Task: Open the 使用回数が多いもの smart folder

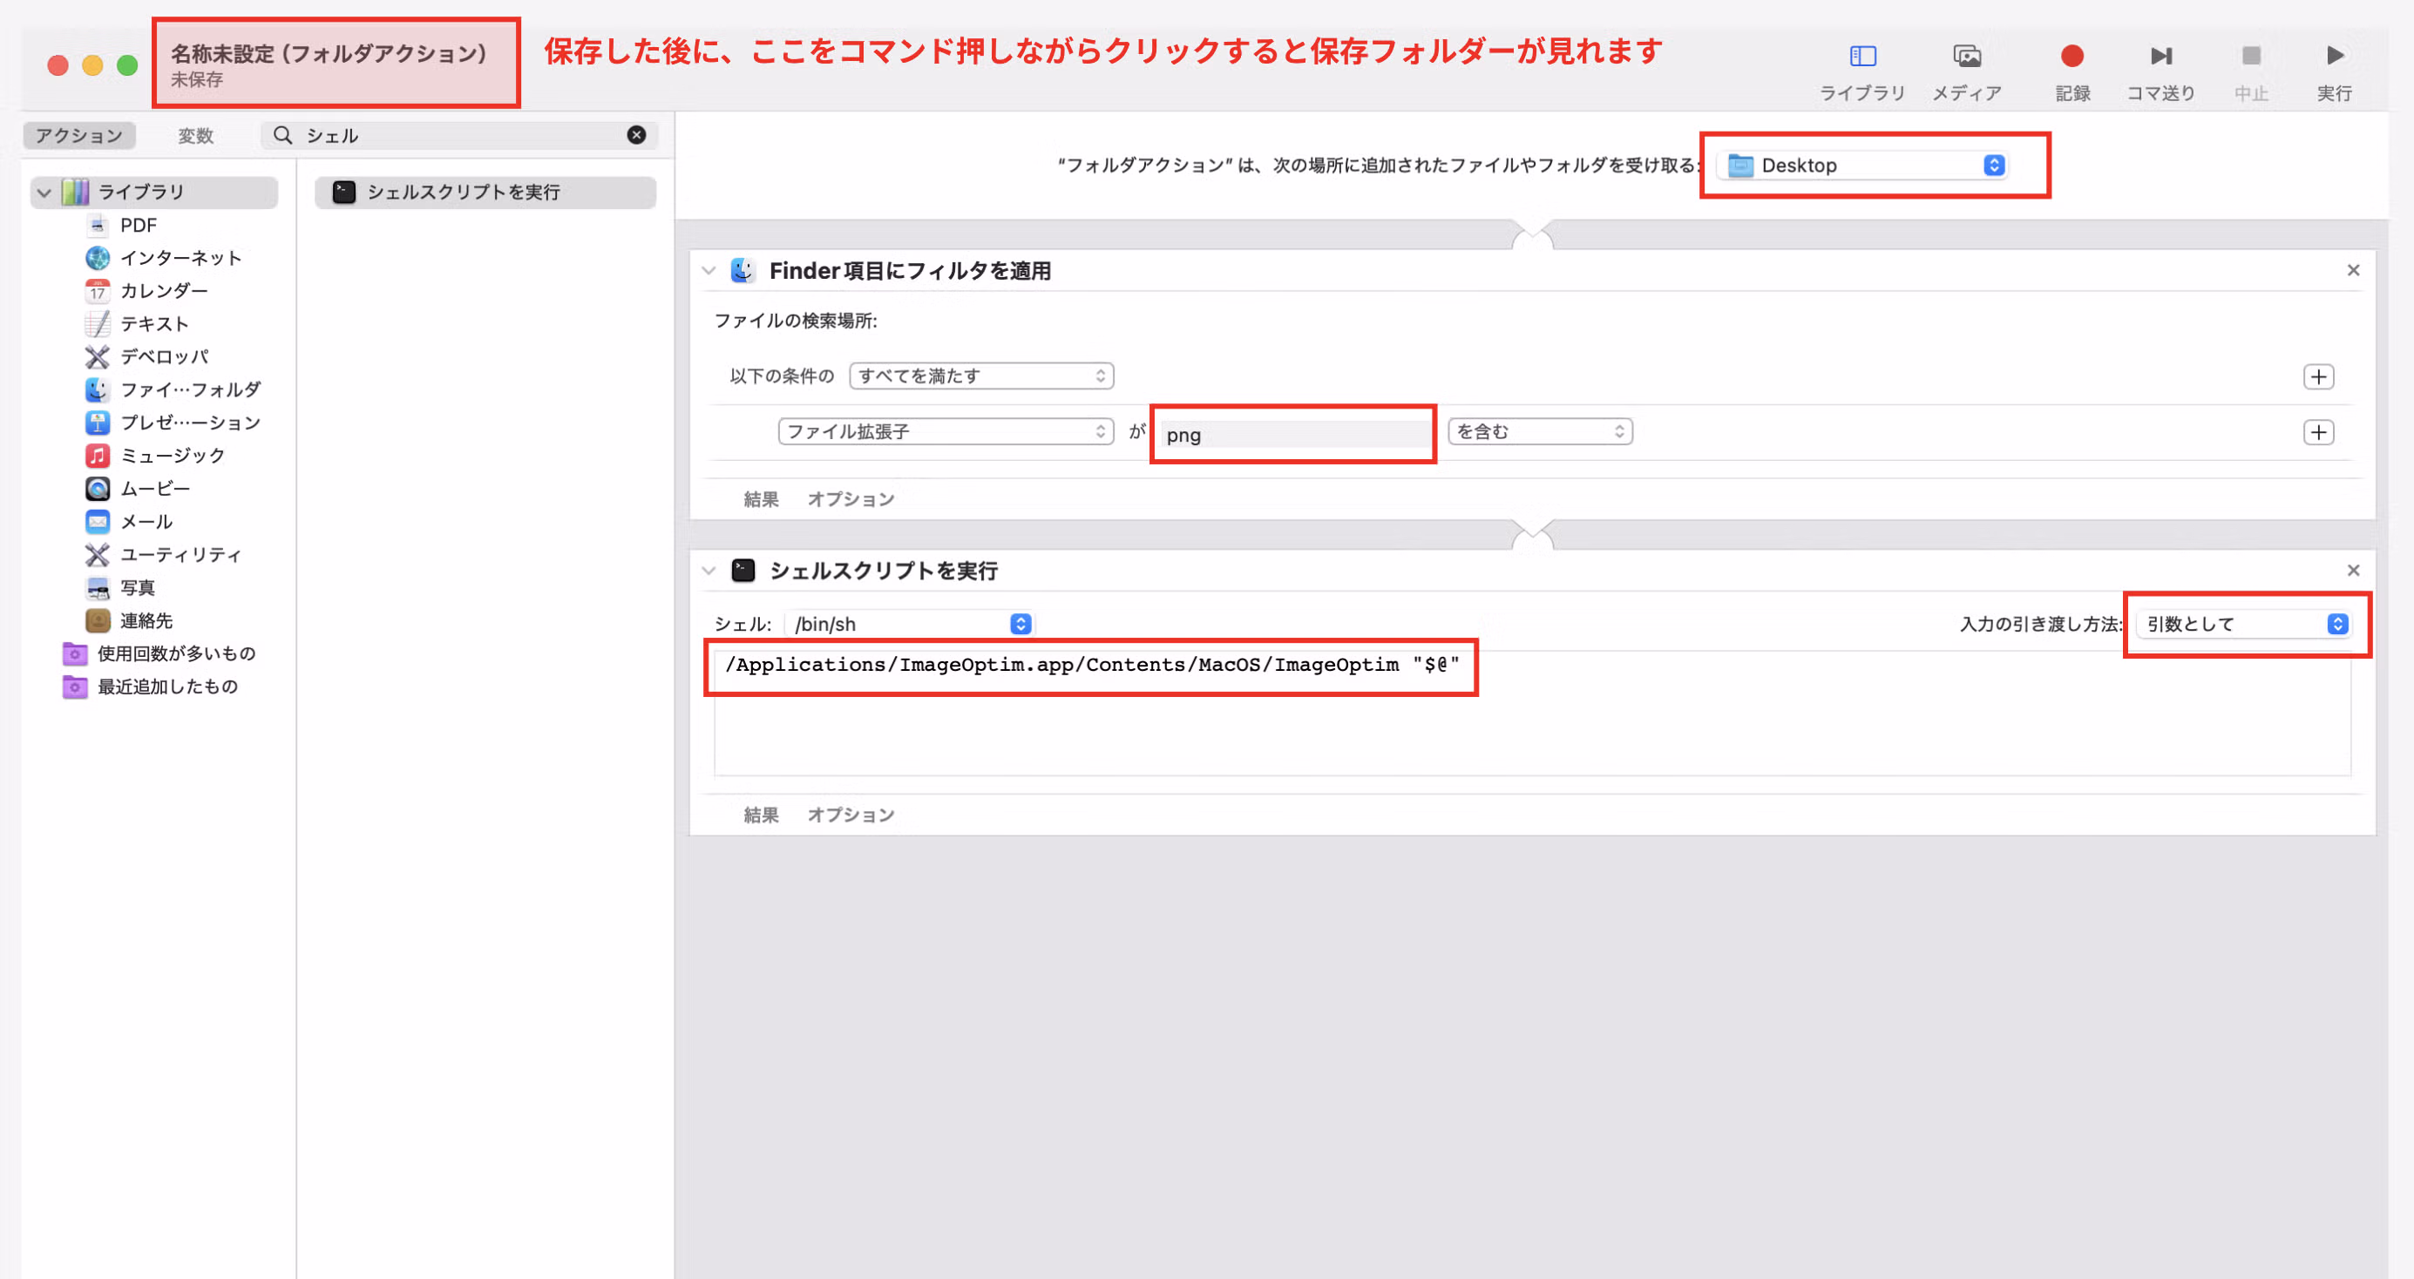Action: [x=159, y=653]
